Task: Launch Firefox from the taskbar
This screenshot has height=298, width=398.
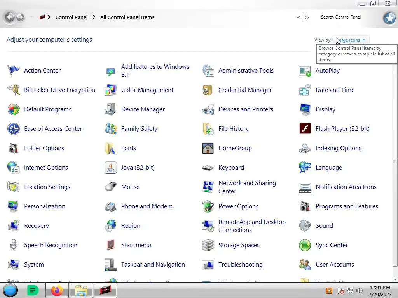Action: (x=57, y=290)
